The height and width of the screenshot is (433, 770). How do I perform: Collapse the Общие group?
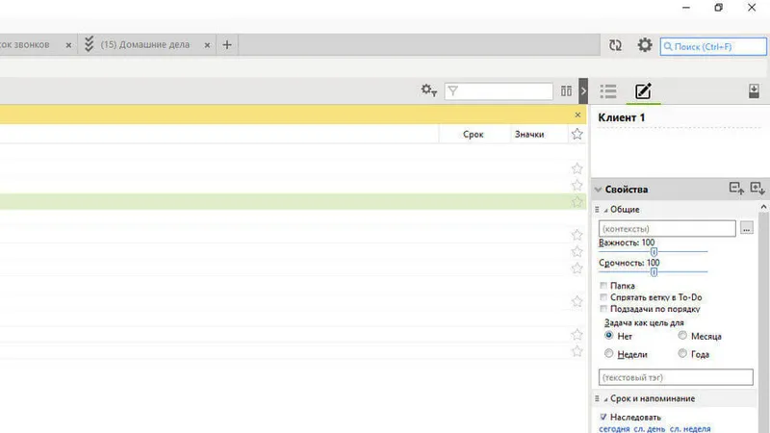(x=606, y=210)
